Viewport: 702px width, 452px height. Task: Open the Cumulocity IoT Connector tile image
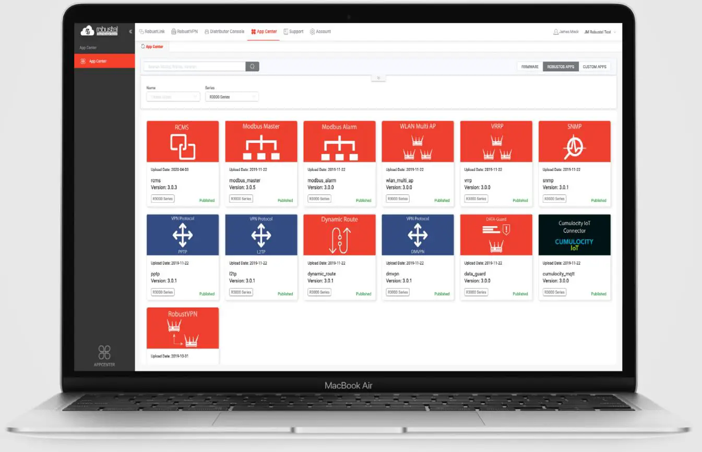coord(574,235)
